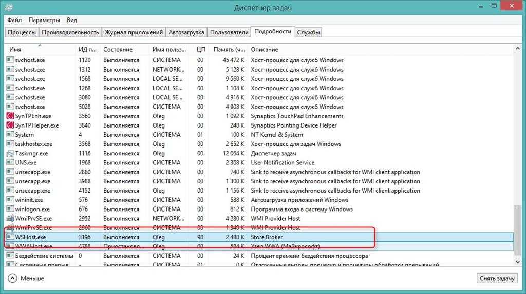The height and width of the screenshot is (294, 526).
Task: Switch to the Производительность tab
Action: coord(70,32)
